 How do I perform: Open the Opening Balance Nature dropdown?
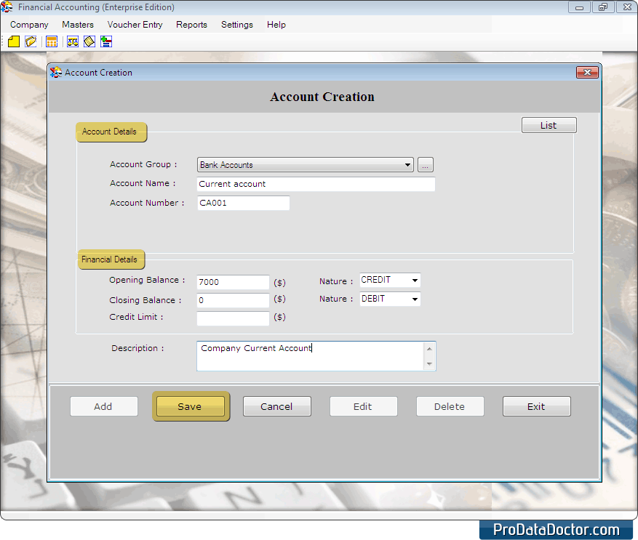click(x=415, y=281)
